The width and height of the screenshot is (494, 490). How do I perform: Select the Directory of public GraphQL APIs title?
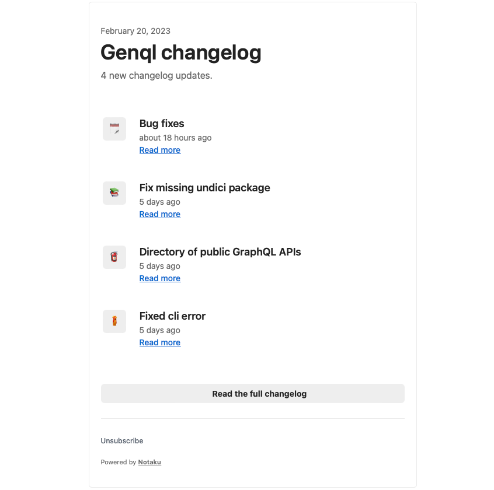click(220, 252)
